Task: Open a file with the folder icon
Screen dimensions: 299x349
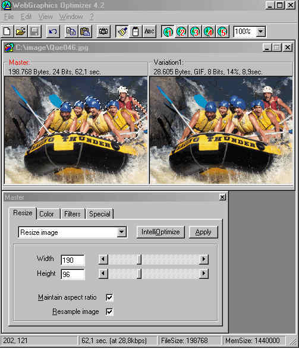Action: 21,32
